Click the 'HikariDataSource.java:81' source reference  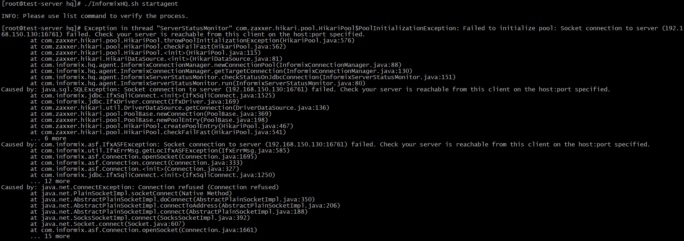pos(236,59)
